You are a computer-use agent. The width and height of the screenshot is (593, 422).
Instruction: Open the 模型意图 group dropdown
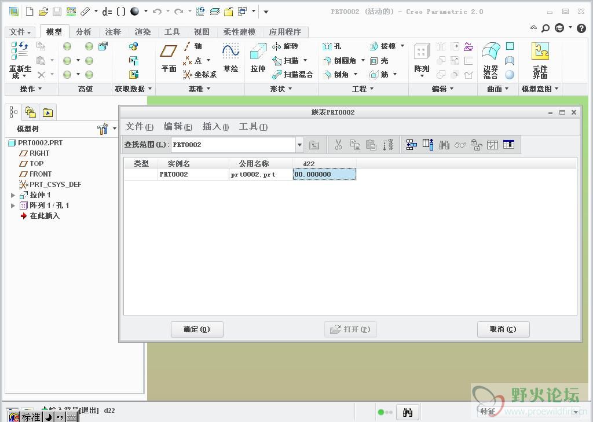coord(540,89)
